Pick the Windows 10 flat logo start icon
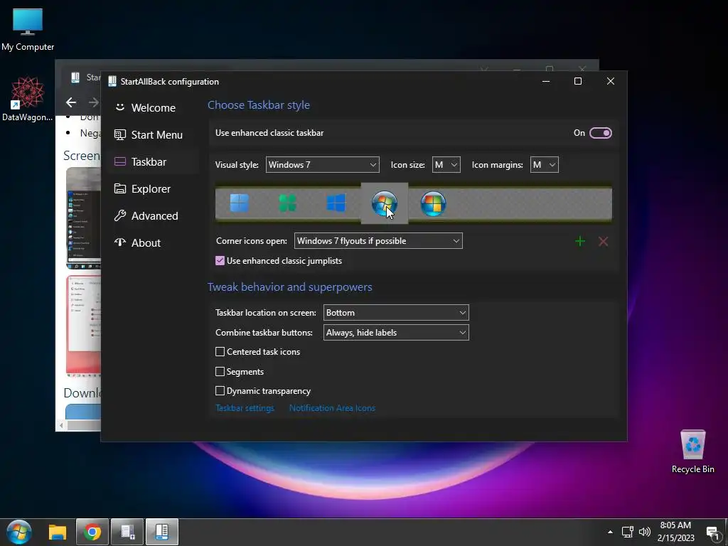This screenshot has width=728, height=546. (336, 203)
